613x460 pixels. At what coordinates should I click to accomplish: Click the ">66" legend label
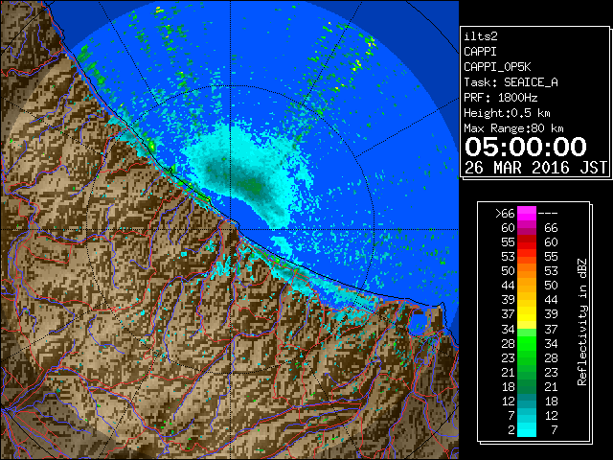[505, 214]
